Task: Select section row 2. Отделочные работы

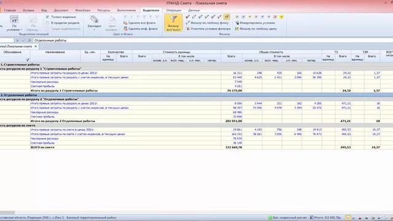Action: click(196, 95)
